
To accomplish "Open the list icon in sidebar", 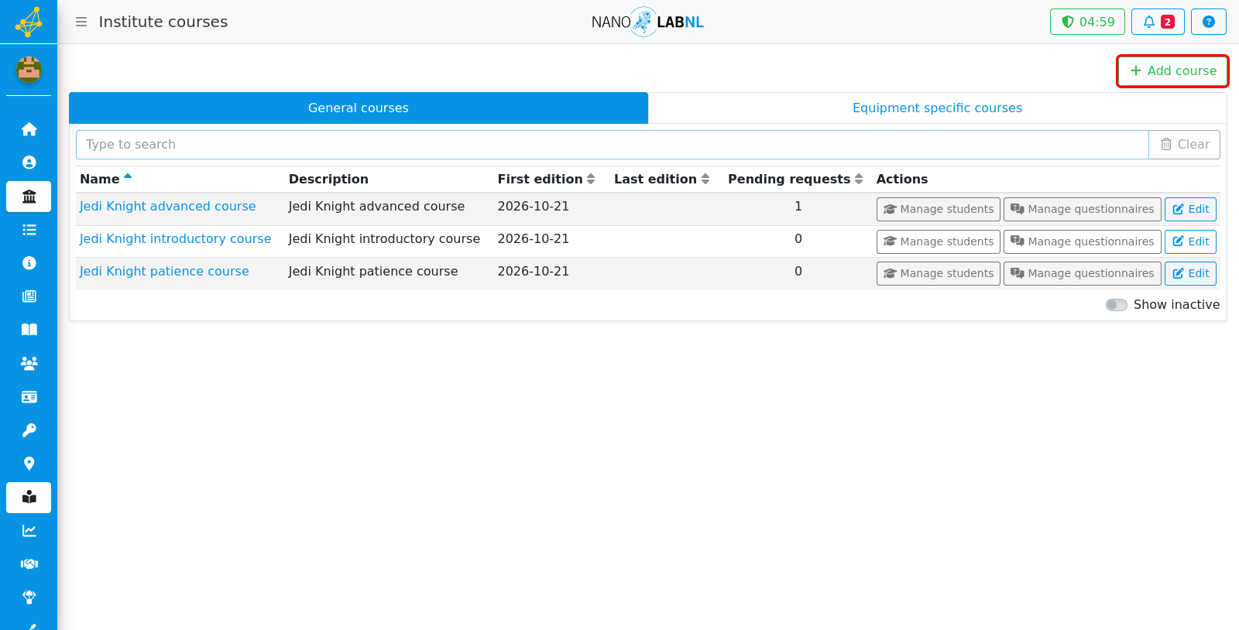I will point(29,230).
